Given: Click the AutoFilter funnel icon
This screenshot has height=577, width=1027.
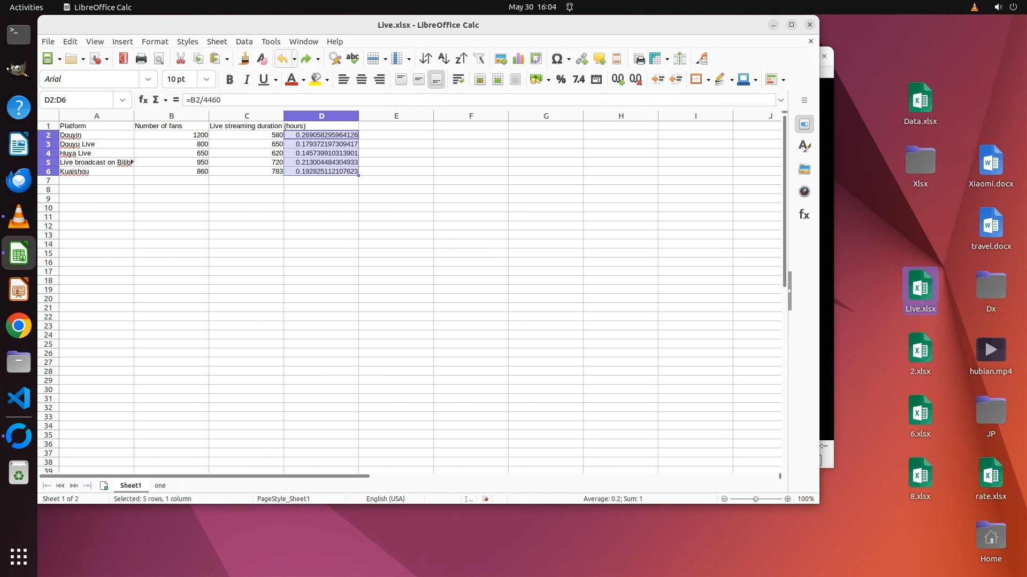Looking at the screenshot, I should [x=479, y=59].
